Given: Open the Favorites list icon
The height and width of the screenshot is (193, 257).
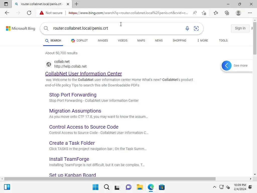Looking at the screenshot, I should click(x=216, y=13).
